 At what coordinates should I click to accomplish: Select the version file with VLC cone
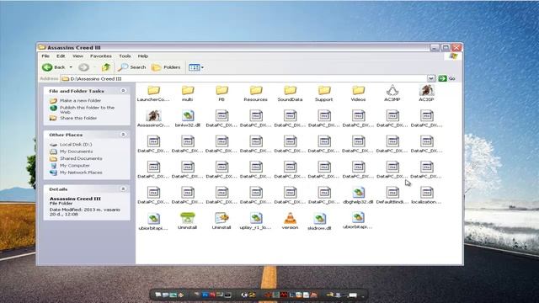(x=290, y=221)
